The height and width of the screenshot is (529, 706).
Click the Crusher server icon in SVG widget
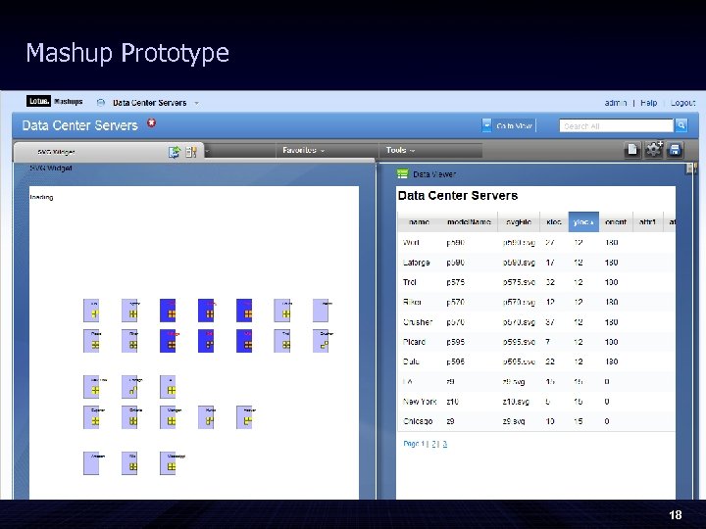[x=321, y=341]
